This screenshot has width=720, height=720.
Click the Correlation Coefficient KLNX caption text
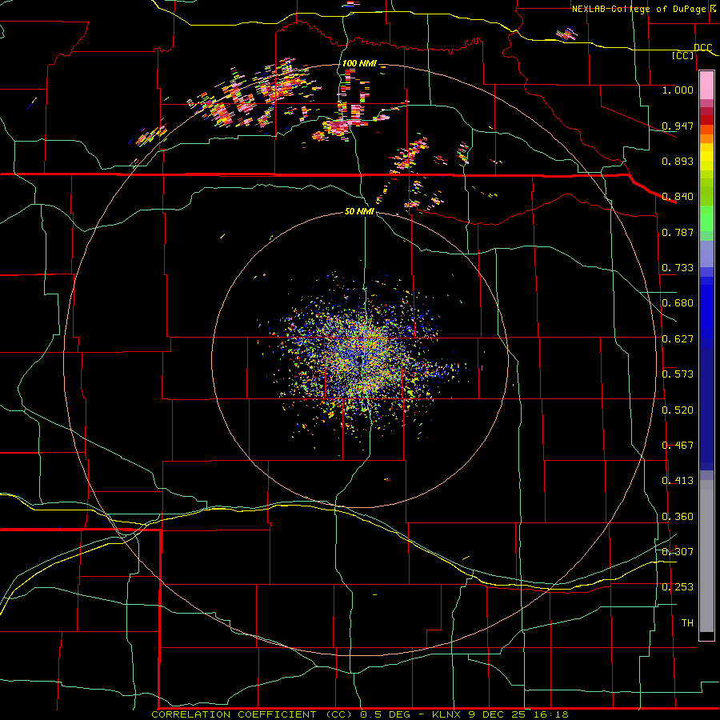point(360,714)
